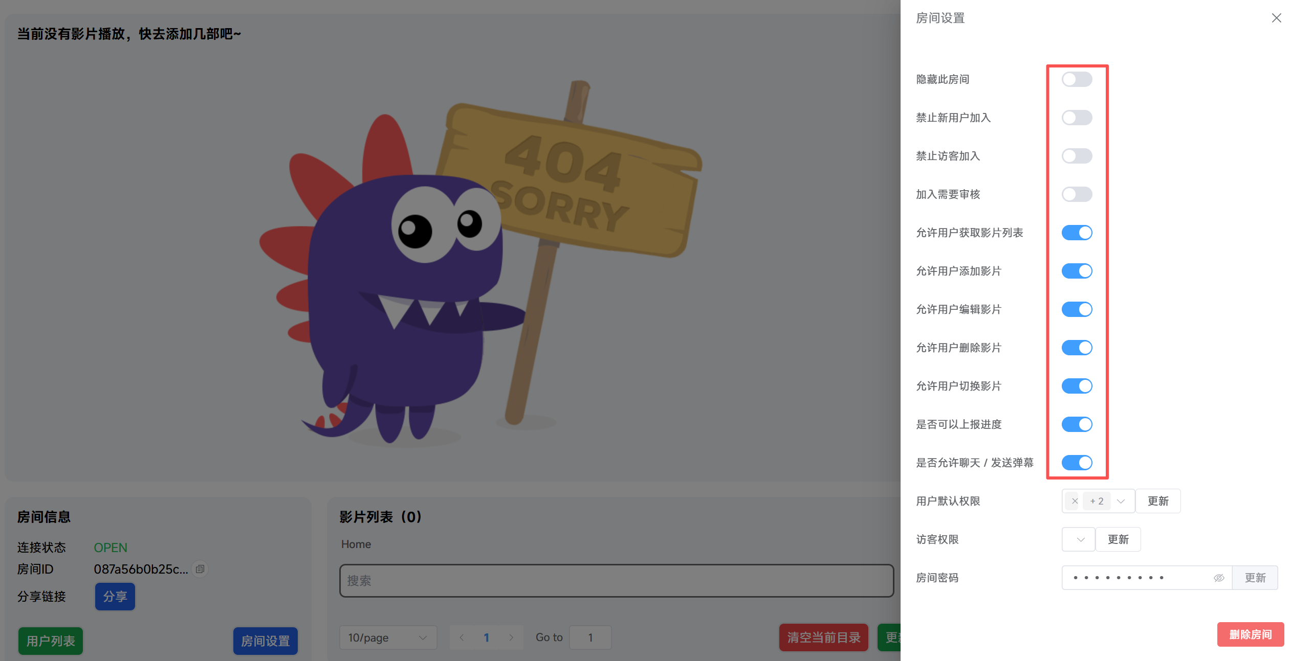The height and width of the screenshot is (661, 1291).
Task: Click 更新 next to 房间密码
Action: (1255, 578)
